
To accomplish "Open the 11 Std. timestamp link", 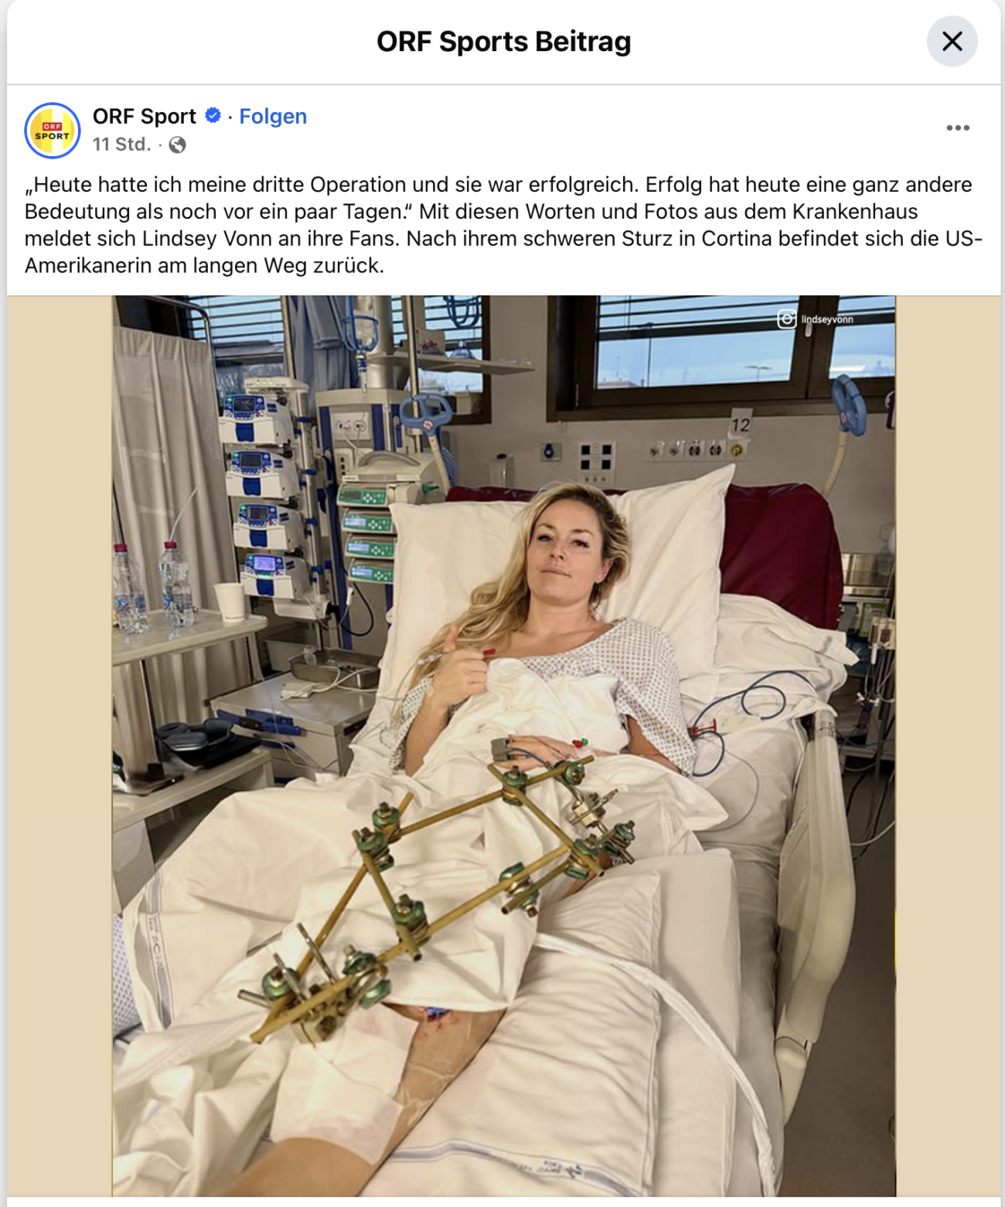I will click(x=121, y=145).
